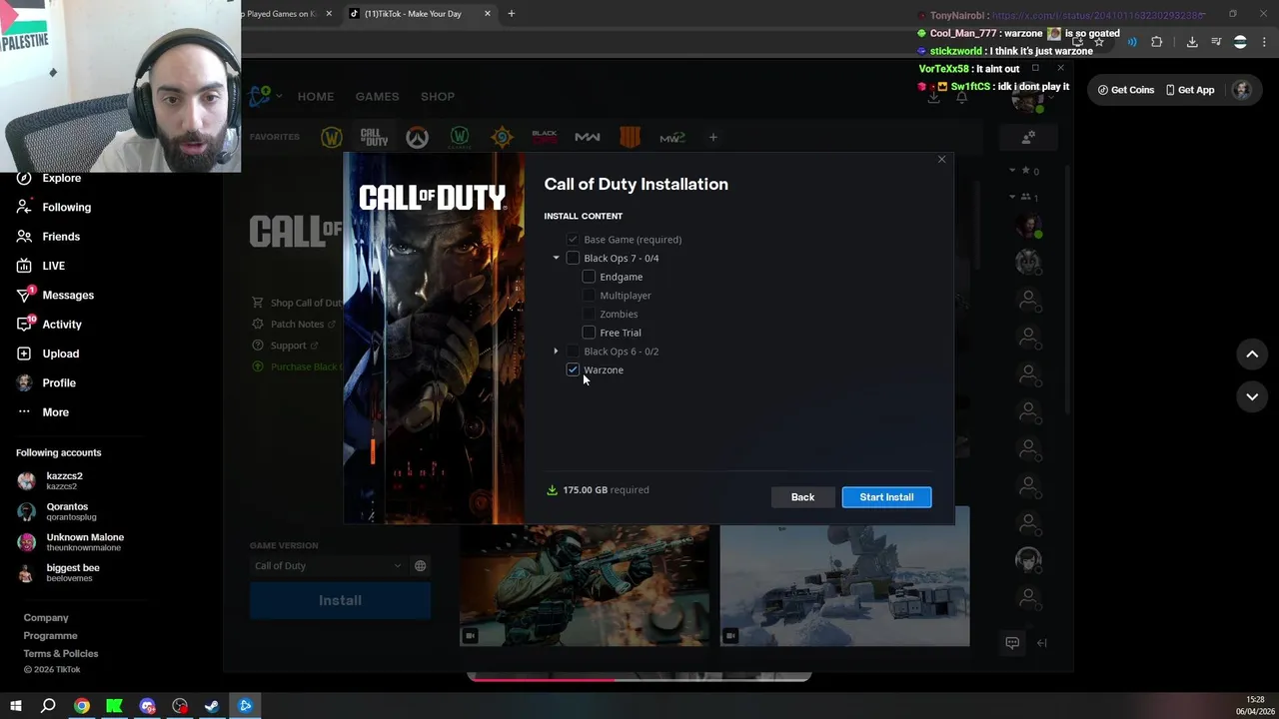Tick the Endgame checkbox

pyautogui.click(x=589, y=277)
